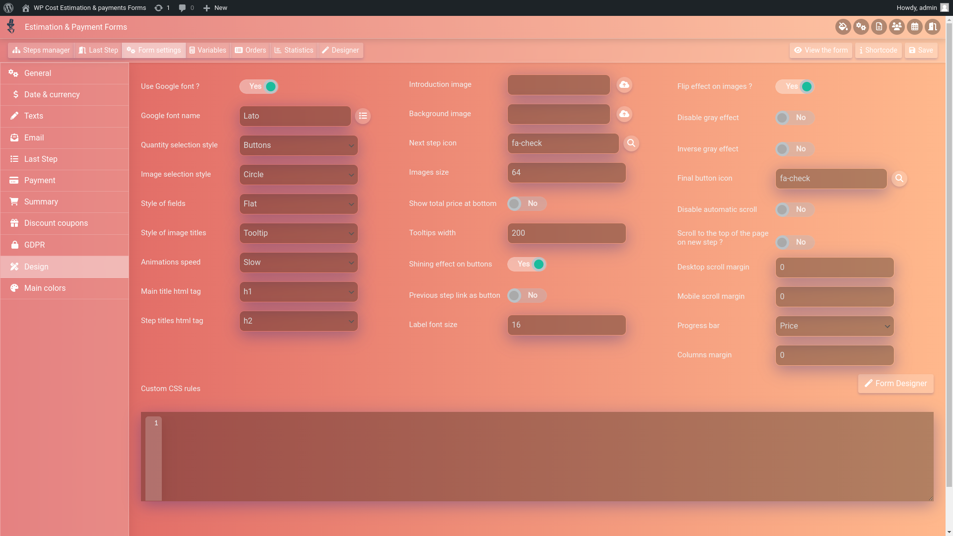Click the paint bucket icon in header

[x=843, y=27]
